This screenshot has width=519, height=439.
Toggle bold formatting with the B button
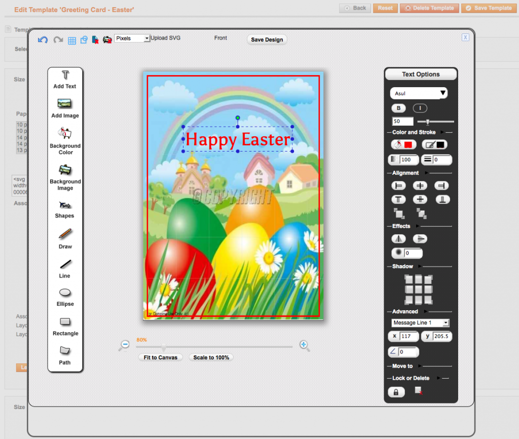click(x=398, y=108)
